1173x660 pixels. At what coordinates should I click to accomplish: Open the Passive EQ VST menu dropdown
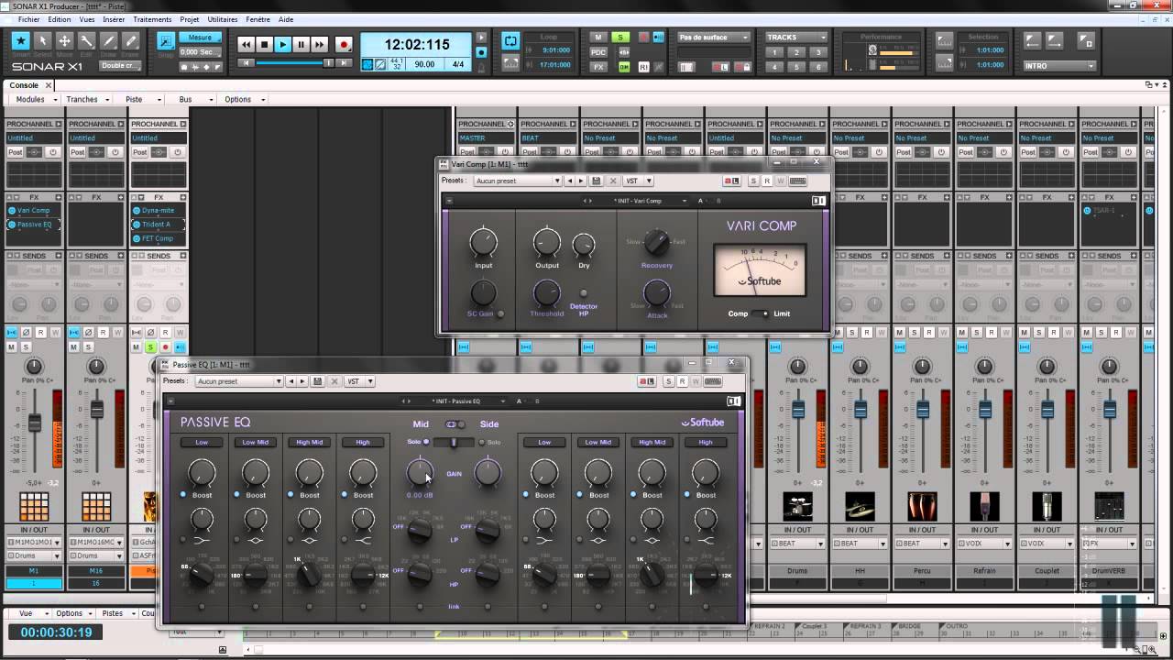358,381
